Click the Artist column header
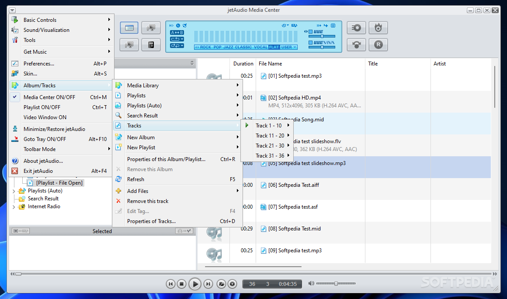The height and width of the screenshot is (299, 507). [x=461, y=64]
